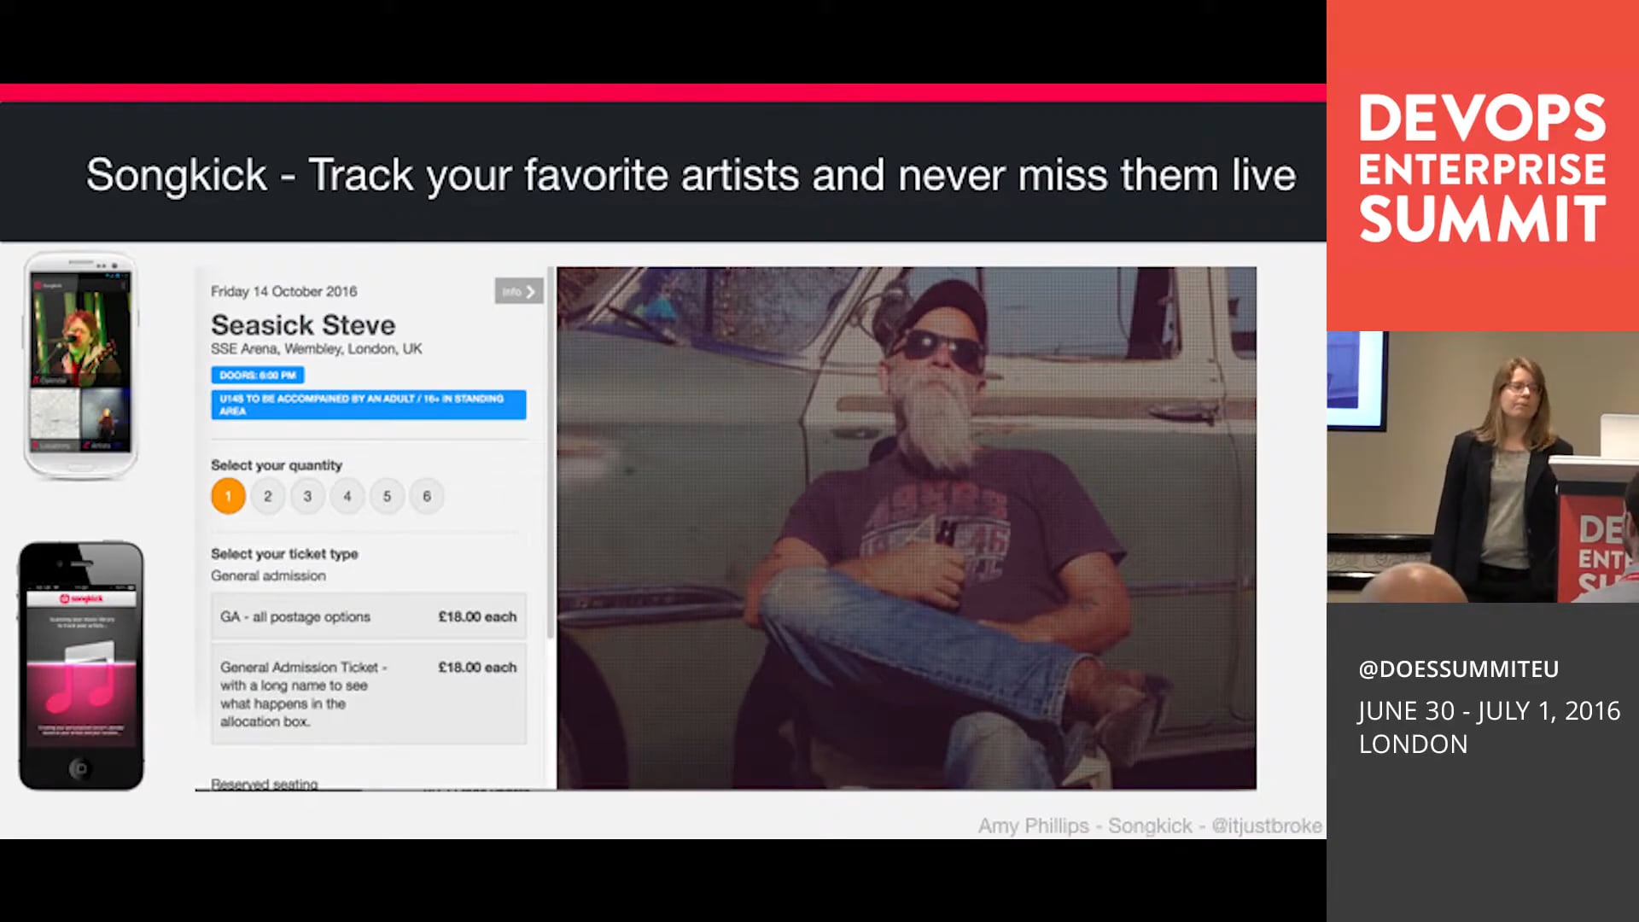Set ticket quantity to 5
The width and height of the screenshot is (1639, 922).
(387, 496)
